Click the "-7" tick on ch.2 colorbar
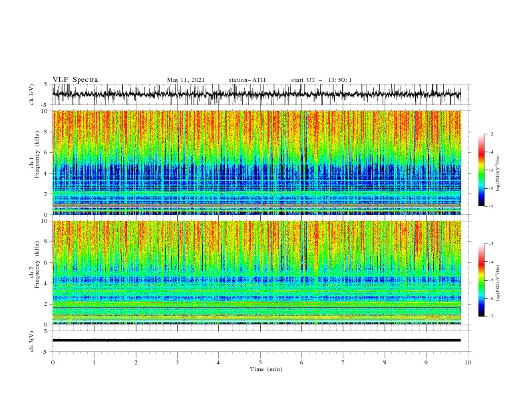The image size is (527, 407). [x=490, y=317]
